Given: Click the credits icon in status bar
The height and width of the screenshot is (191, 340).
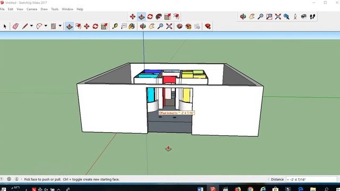Looking at the screenshot, I should pos(9,179).
